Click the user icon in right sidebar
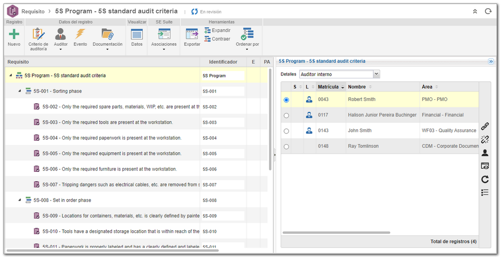This screenshot has width=501, height=258. 485,153
